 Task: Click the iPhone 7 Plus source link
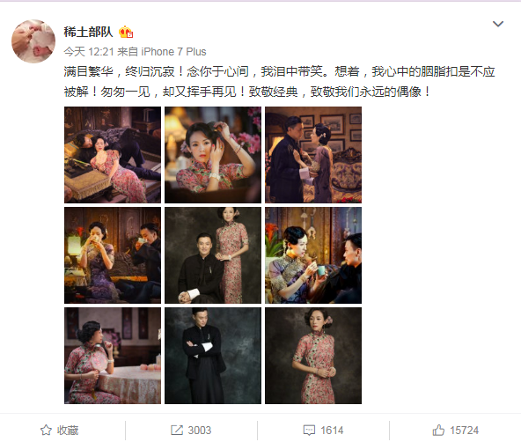click(x=173, y=52)
